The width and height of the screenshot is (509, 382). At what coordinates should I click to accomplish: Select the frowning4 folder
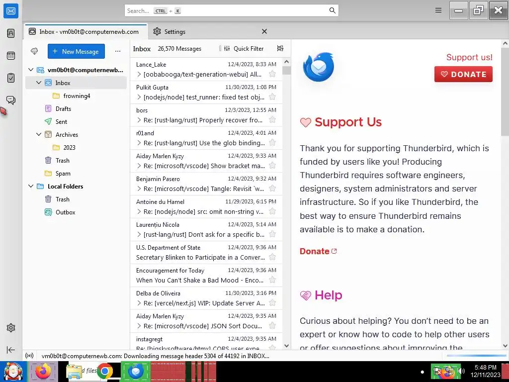[76, 96]
